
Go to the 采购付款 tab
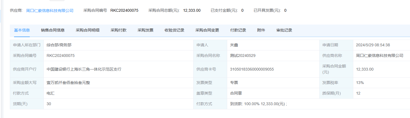pos(118,30)
